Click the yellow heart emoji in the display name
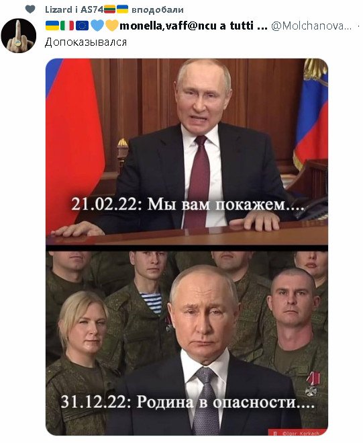Screen dimensions: 363x443 point(112,26)
